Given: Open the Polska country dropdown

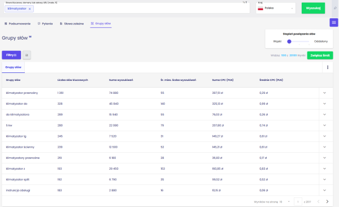Looking at the screenshot, I should point(276,8).
